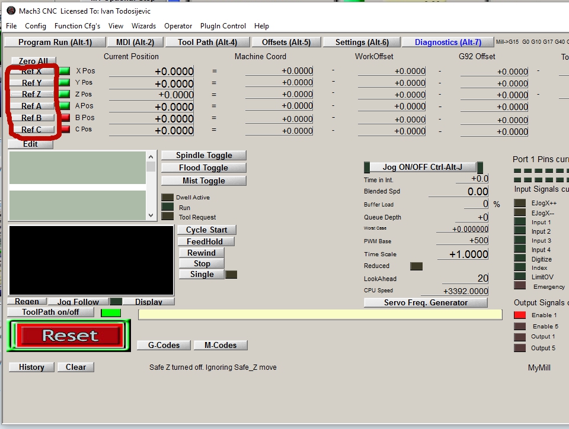Click the Emergency signal LED

520,286
